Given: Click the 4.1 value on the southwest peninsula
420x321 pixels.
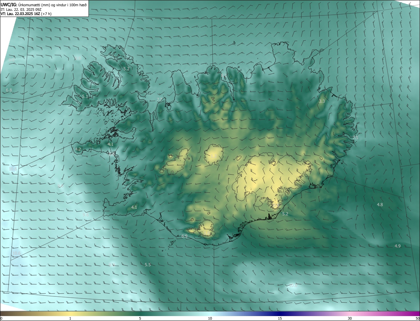Looking at the screenshot, I should coord(134,207).
